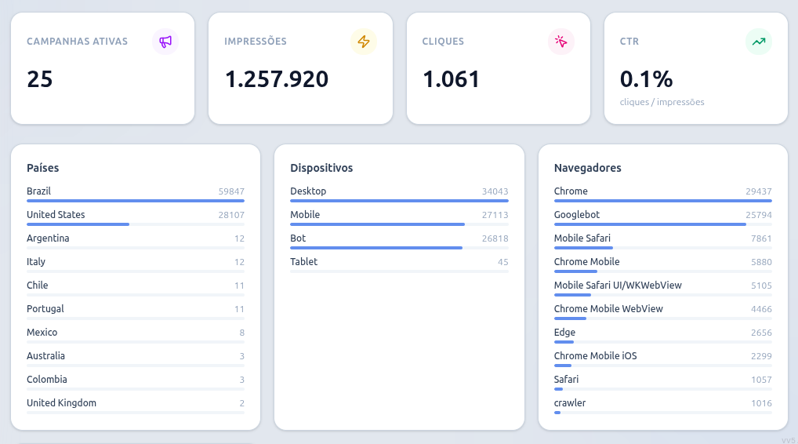Click Mobile's count 27113

495,215
